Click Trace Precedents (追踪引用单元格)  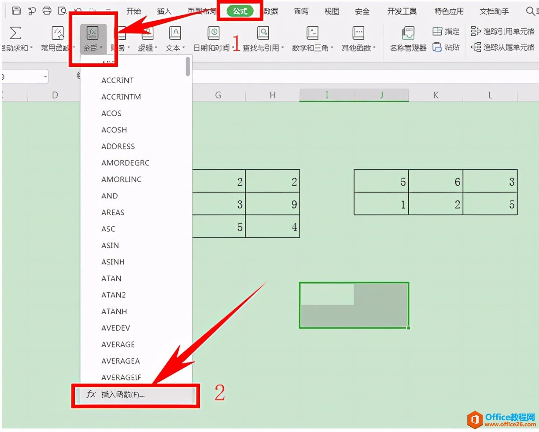(x=502, y=31)
